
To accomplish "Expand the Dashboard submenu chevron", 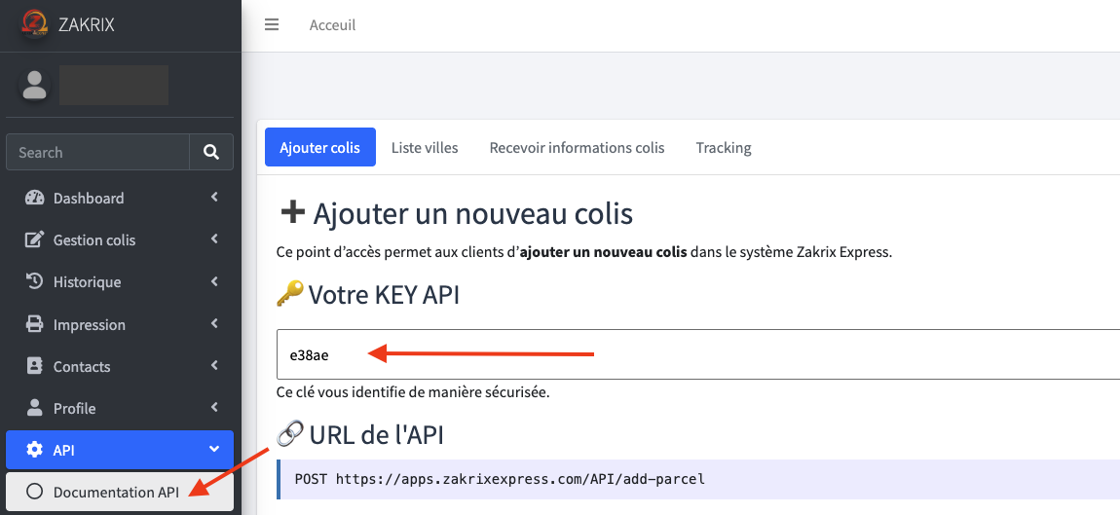I will click(214, 198).
